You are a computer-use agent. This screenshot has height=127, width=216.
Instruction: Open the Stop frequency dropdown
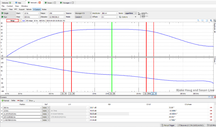(x=39, y=17)
